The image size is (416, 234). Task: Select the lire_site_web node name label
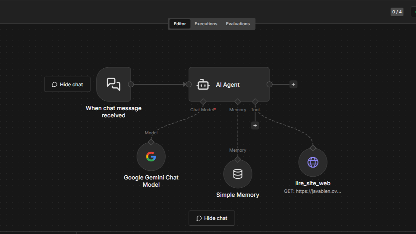313,183
